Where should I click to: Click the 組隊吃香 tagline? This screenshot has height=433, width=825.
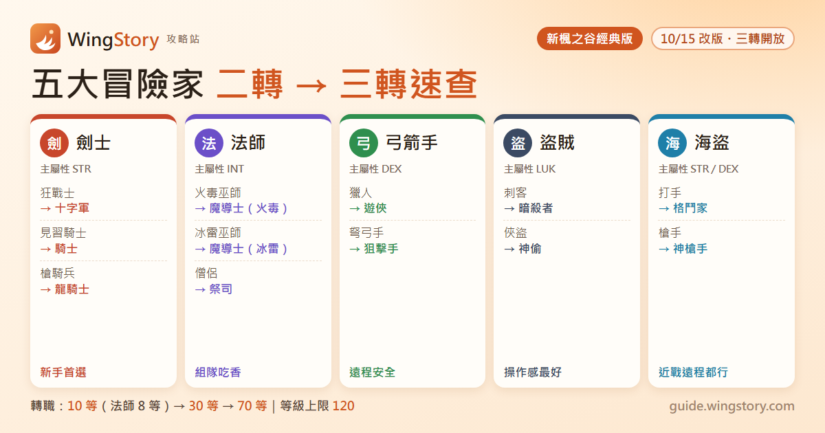click(x=218, y=373)
